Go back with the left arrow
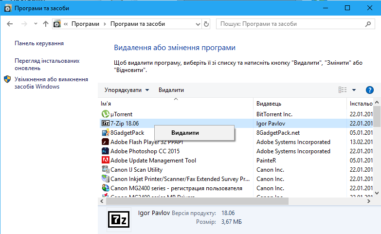This screenshot has width=381, height=234. [x=10, y=24]
